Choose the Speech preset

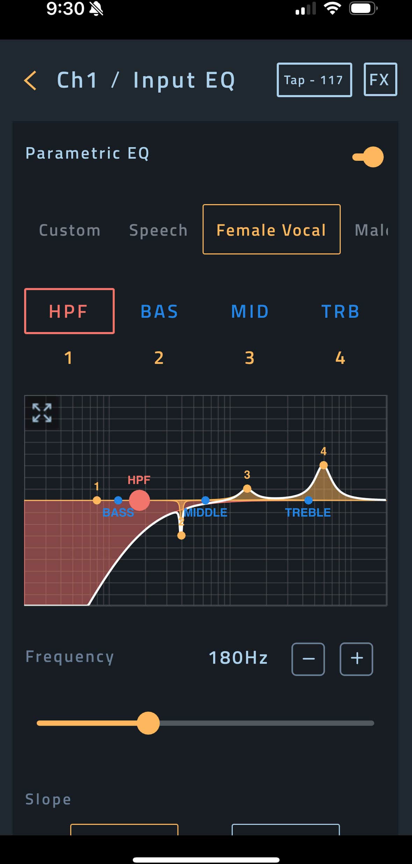pyautogui.click(x=158, y=230)
